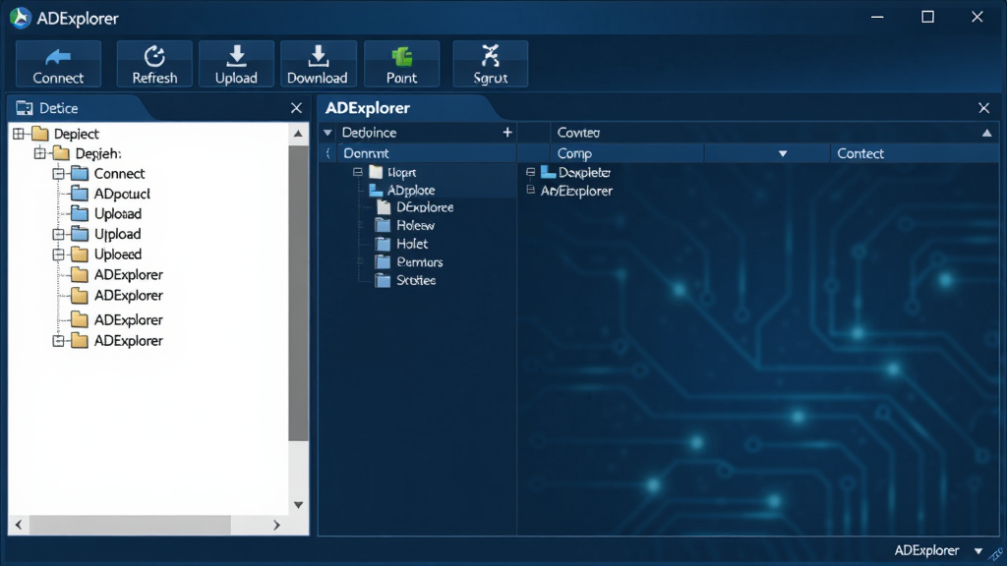Image resolution: width=1007 pixels, height=566 pixels.
Task: Click the up triangle beside Covıteo
Action: coord(986,133)
